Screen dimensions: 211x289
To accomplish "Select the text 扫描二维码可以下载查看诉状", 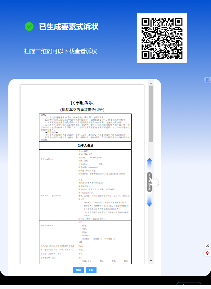I will 61,51.
